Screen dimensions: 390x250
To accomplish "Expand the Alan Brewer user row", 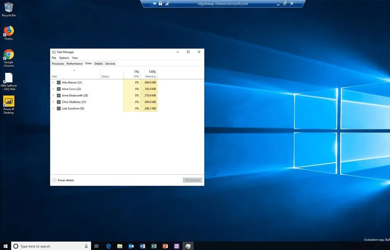I will pyautogui.click(x=53, y=82).
